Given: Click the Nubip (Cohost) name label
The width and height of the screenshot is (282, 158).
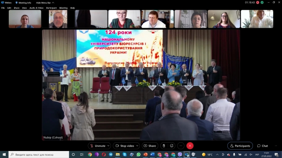Looking at the screenshot, I should [53, 137].
